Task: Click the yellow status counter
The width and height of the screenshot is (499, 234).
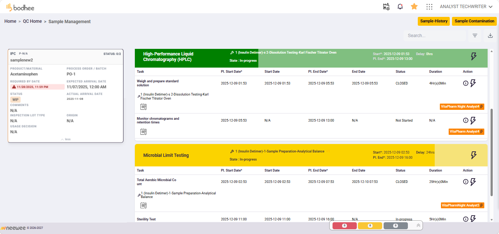Action: (x=370, y=226)
